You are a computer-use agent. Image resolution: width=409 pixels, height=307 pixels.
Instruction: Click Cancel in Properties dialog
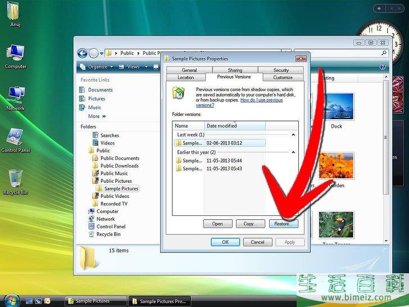pos(258,242)
